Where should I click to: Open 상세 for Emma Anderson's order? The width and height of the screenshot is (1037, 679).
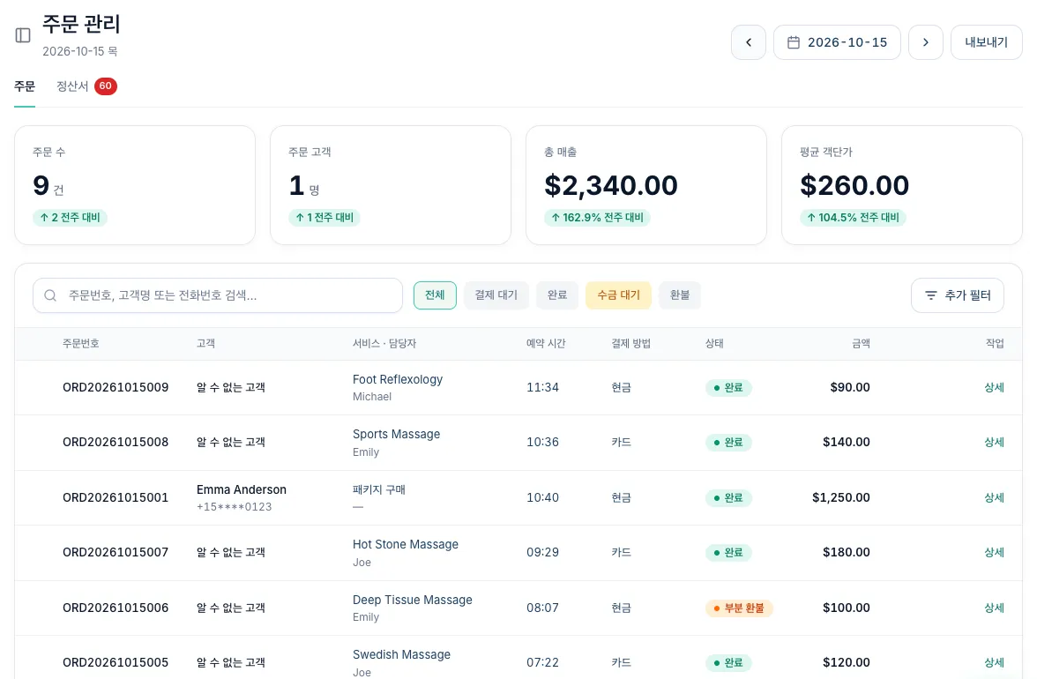point(994,498)
